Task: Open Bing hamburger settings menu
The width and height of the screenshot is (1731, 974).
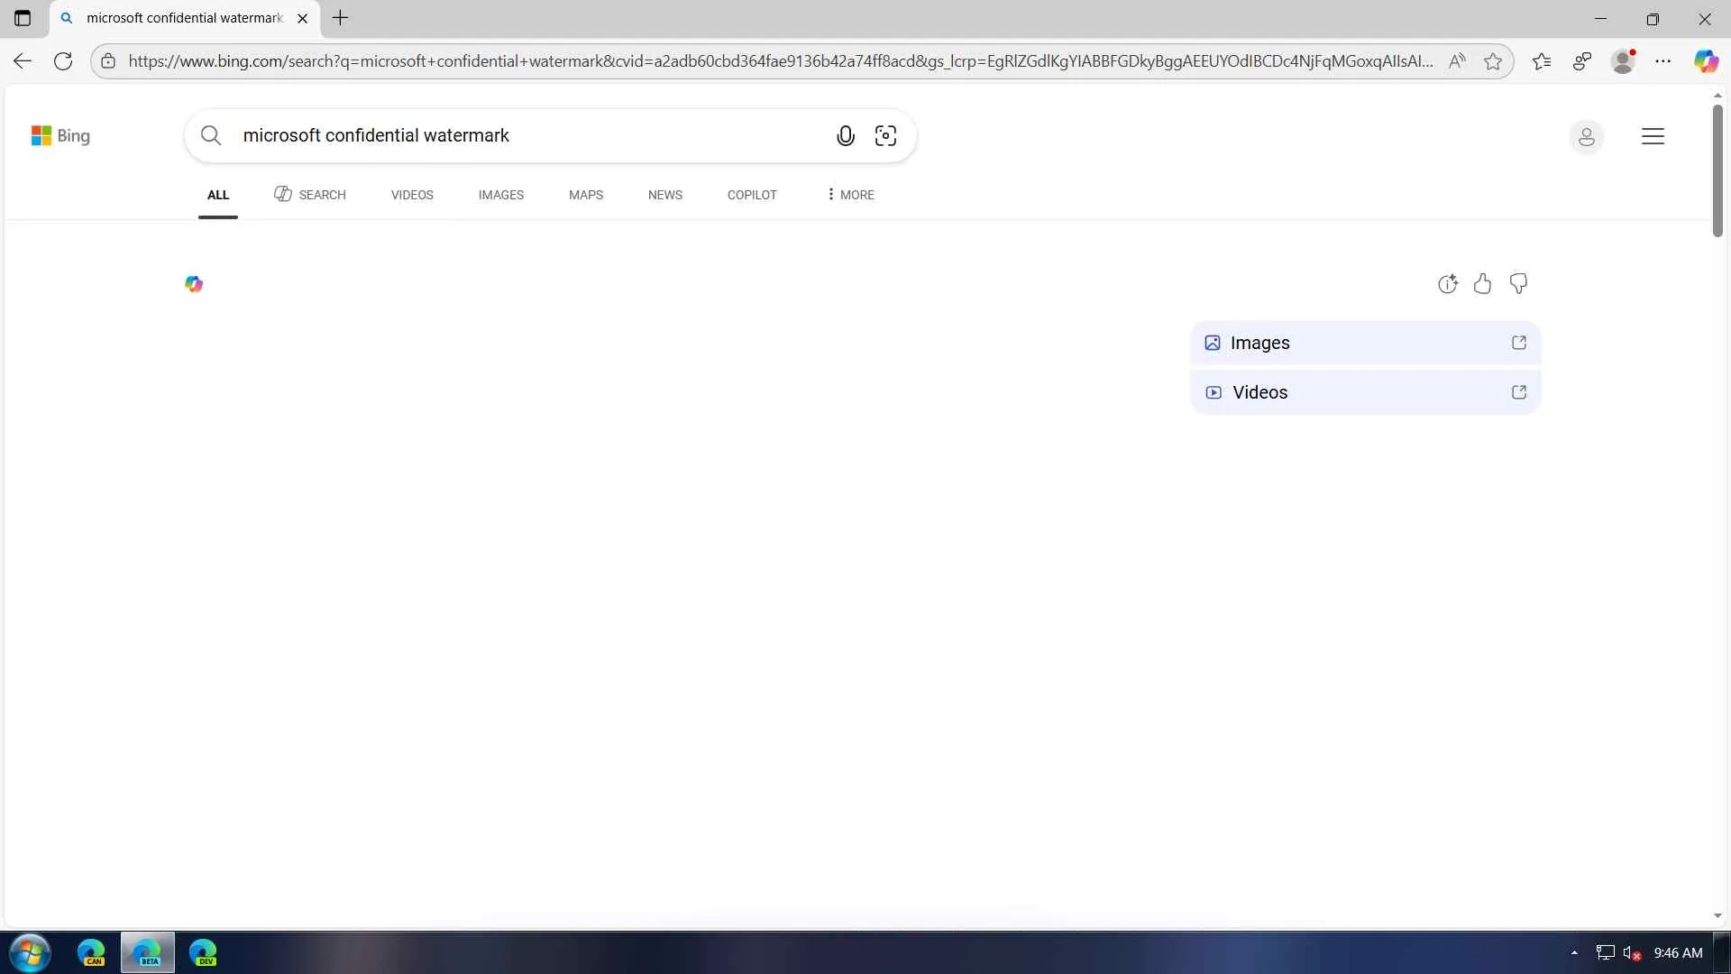Action: point(1653,136)
